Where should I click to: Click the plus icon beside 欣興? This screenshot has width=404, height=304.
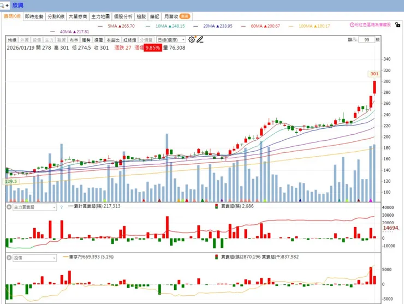point(7,5)
